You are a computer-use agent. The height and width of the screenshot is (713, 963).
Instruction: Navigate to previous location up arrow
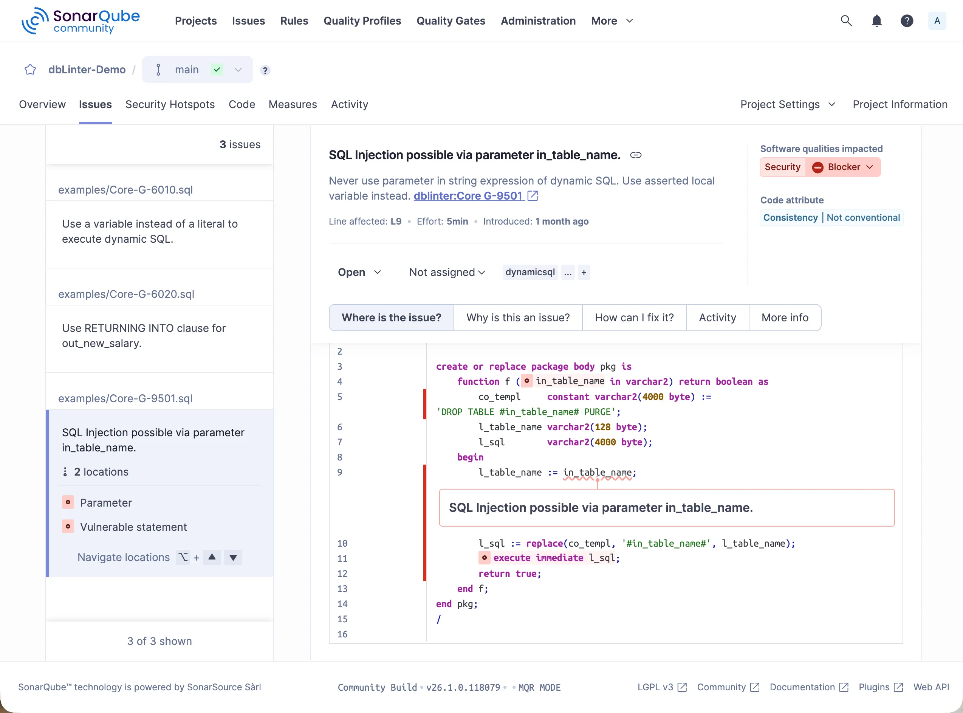tap(212, 557)
